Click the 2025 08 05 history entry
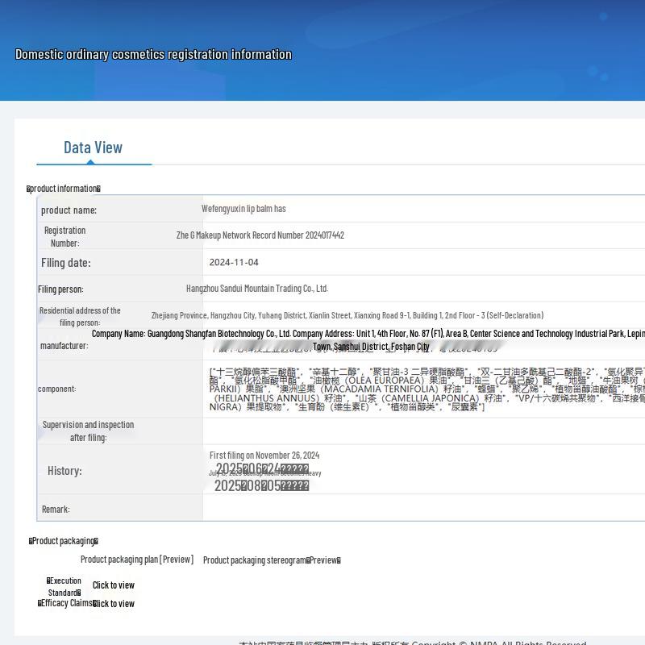 [x=261, y=485]
